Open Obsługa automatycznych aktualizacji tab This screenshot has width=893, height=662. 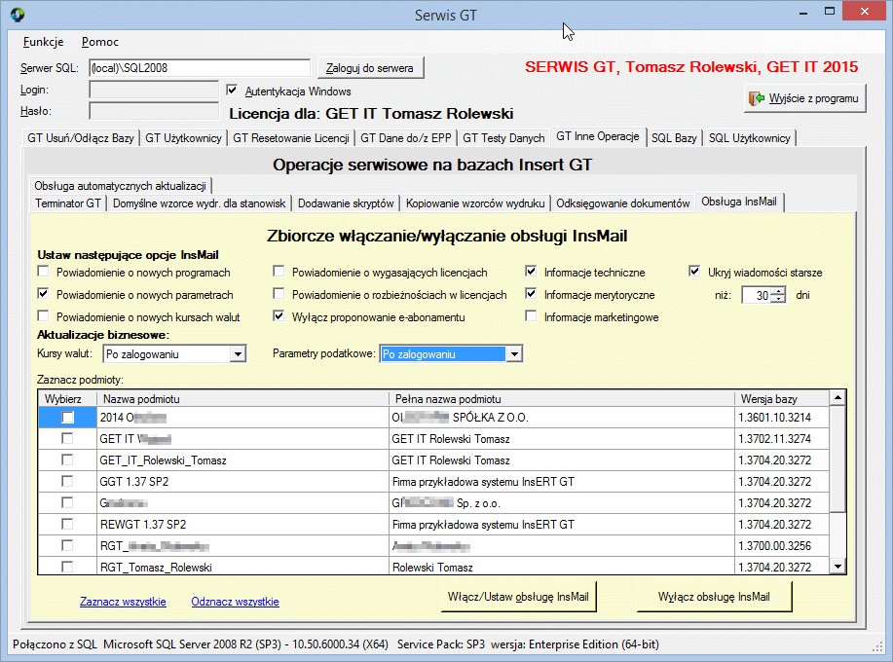(120, 186)
